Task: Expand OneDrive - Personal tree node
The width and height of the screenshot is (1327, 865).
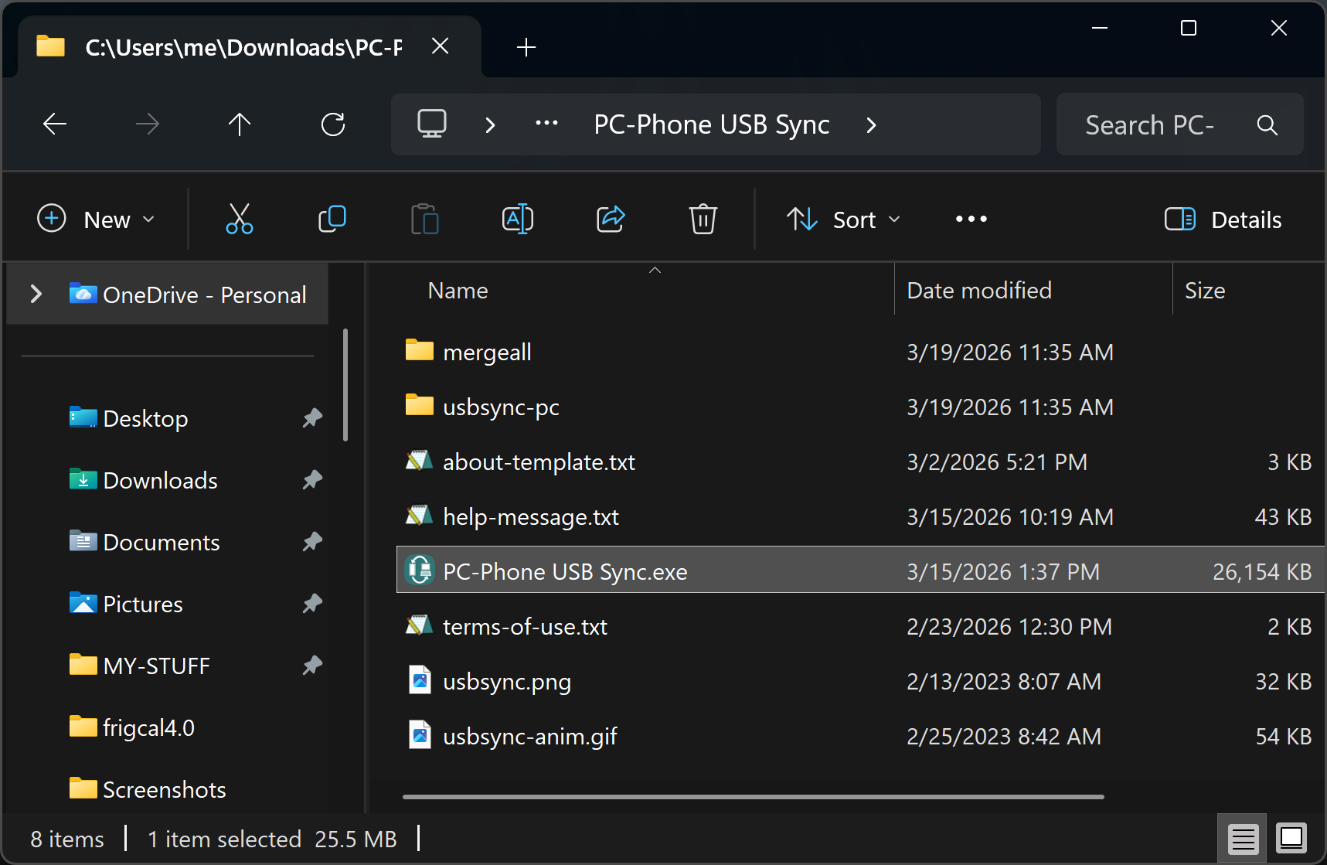Action: (36, 295)
